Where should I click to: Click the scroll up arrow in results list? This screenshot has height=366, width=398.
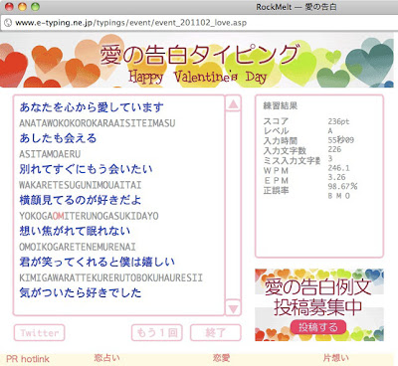click(x=233, y=104)
